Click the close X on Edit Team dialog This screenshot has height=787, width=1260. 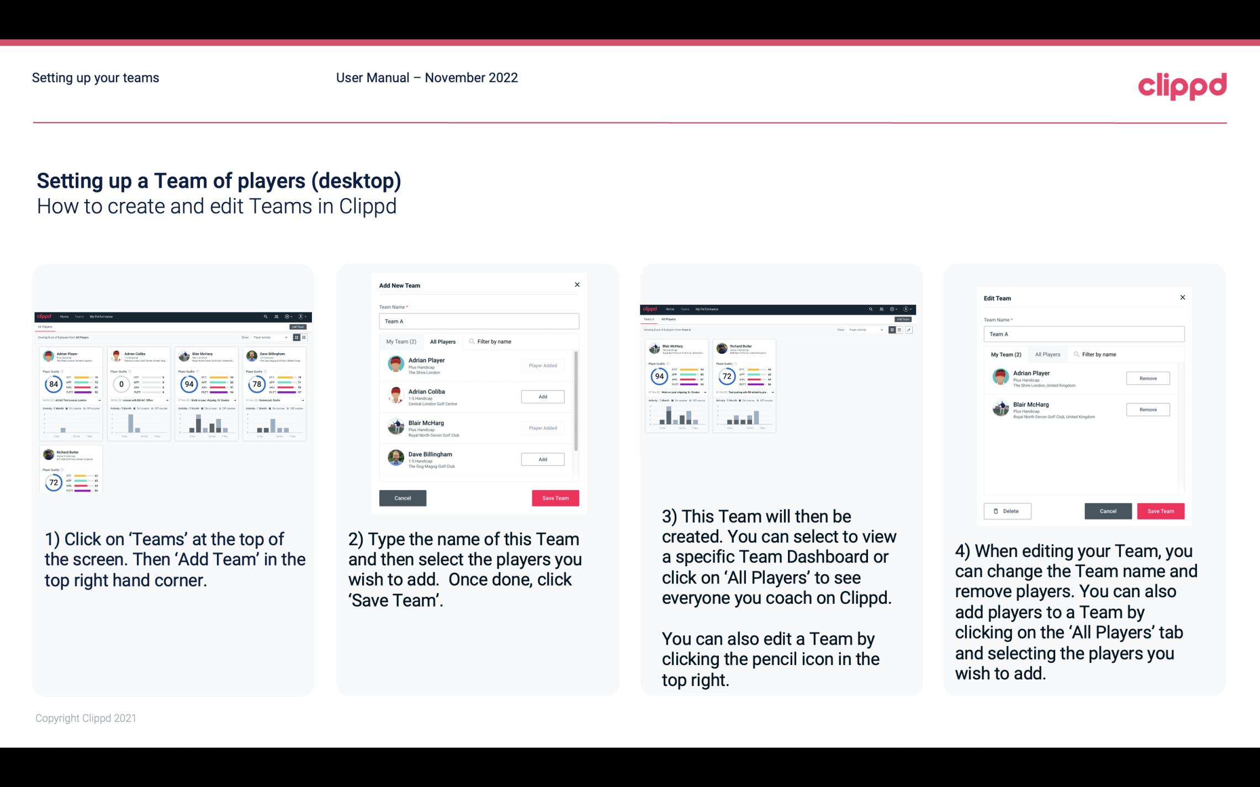point(1182,298)
